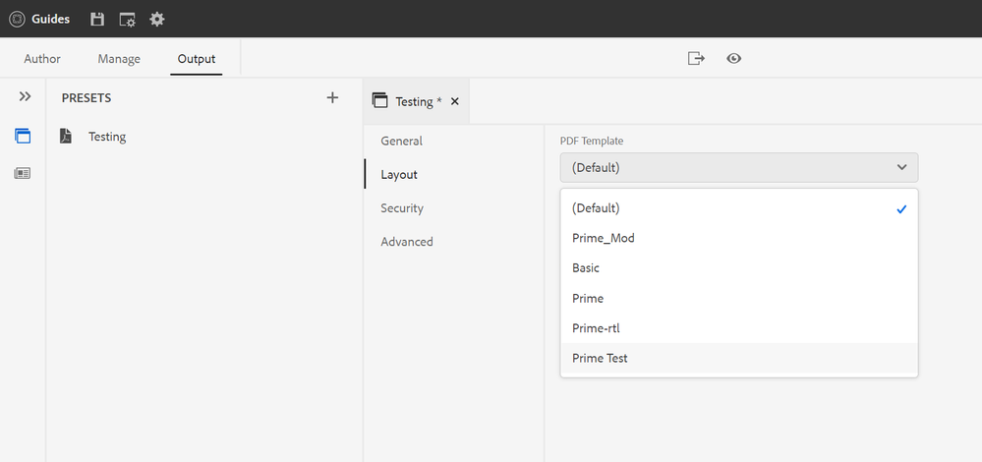Open the Guides settings gear icon

[x=157, y=19]
